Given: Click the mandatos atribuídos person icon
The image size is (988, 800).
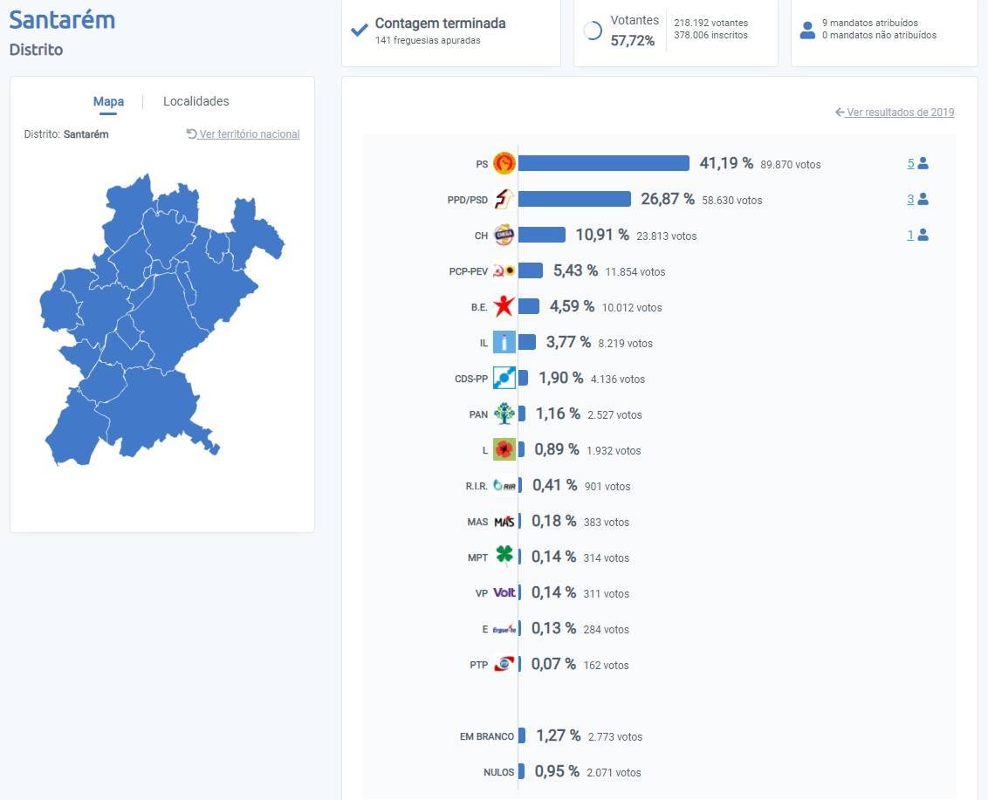Looking at the screenshot, I should [x=807, y=30].
